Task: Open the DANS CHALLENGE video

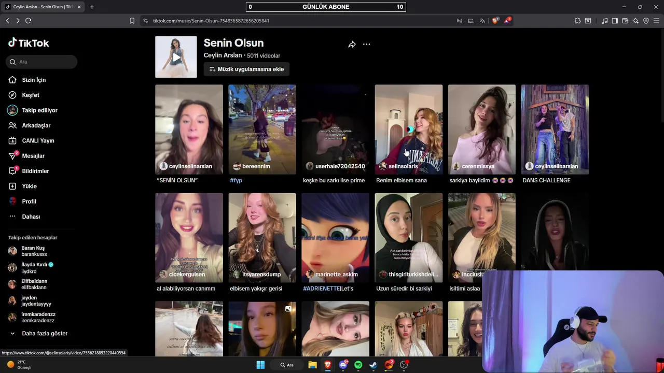Action: pos(555,130)
